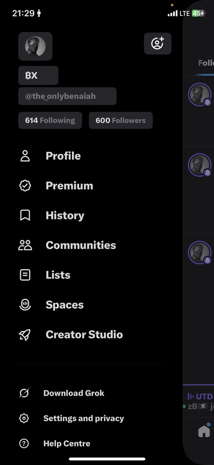214x465 pixels.
Task: Tap the Help Centre question mark icon
Action: [x=24, y=444]
